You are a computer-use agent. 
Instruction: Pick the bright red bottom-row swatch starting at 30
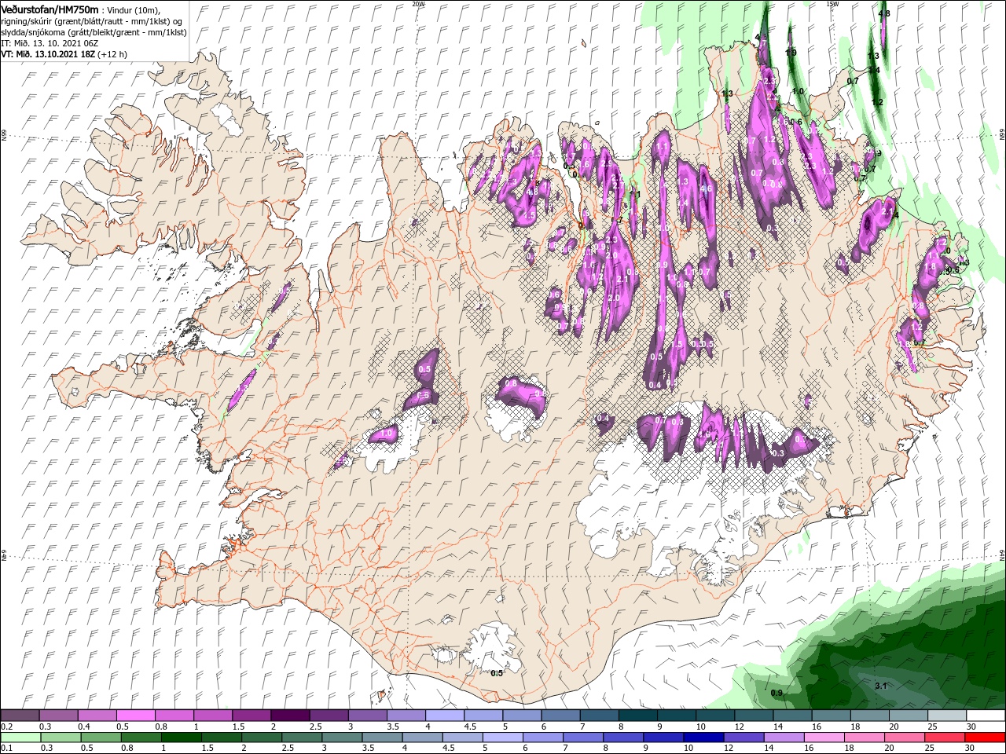click(x=986, y=738)
